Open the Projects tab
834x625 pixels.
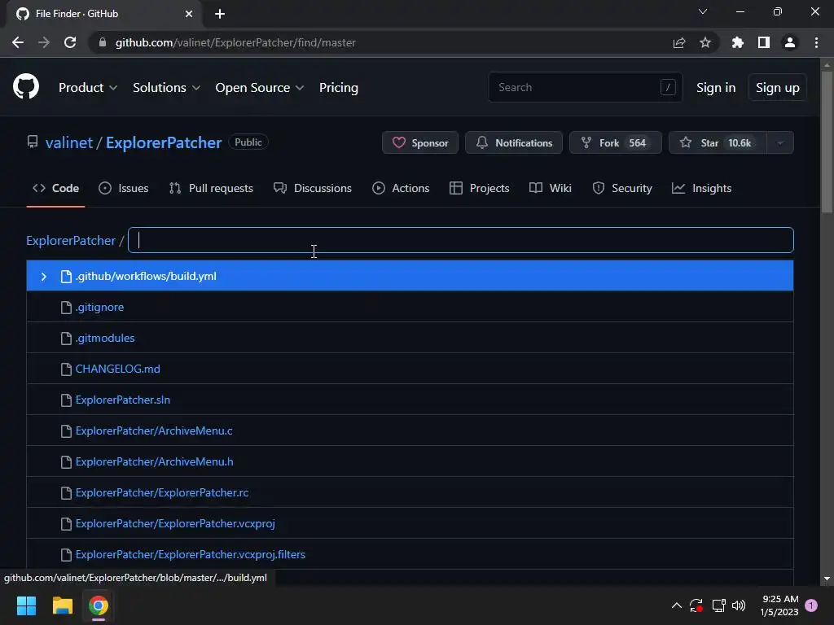(479, 188)
